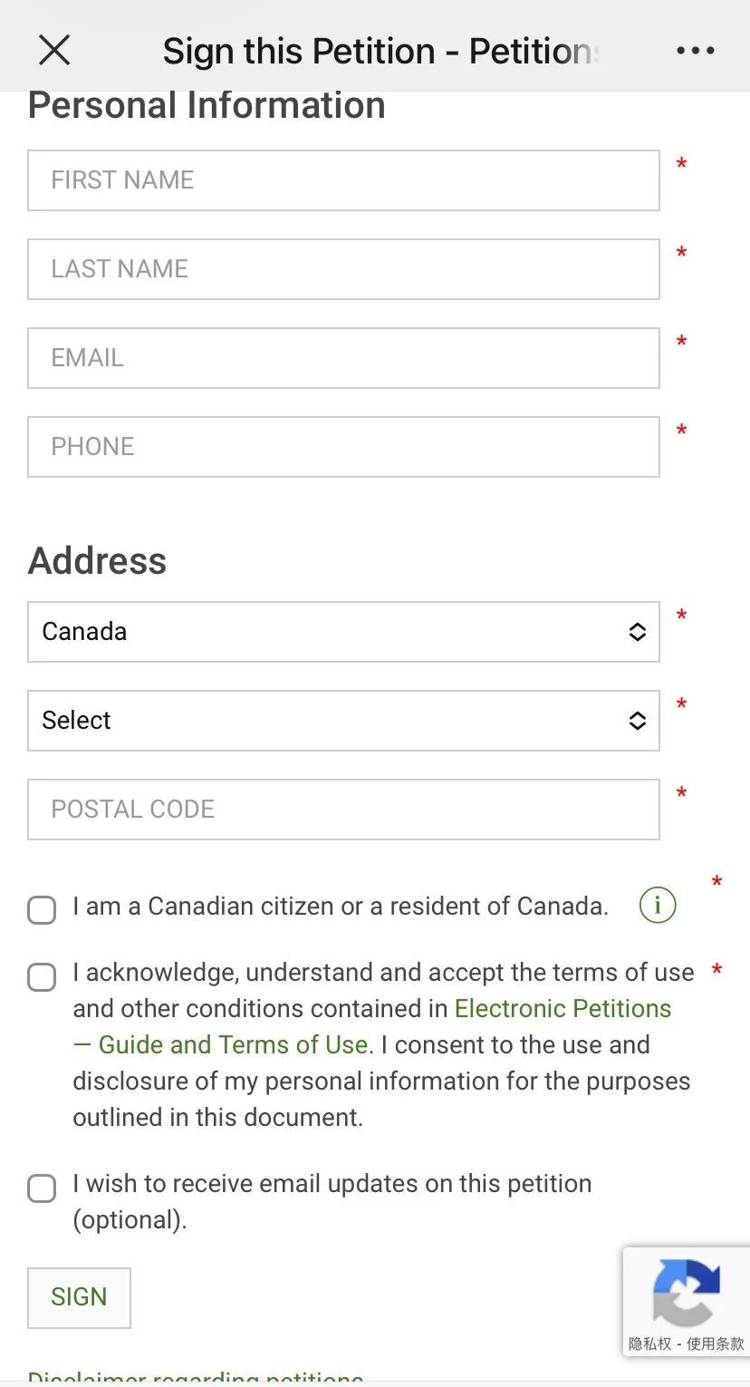
Task: Click the up-down arrows on province Select field
Action: click(x=638, y=721)
